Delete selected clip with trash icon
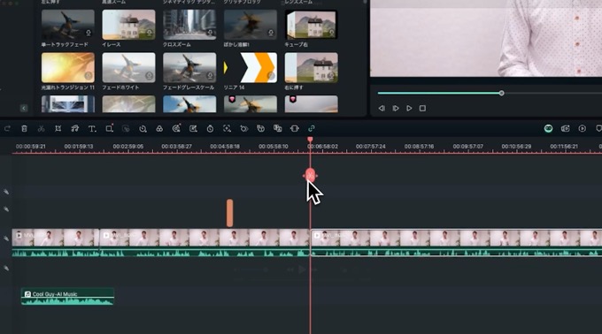The image size is (602, 334). [24, 129]
